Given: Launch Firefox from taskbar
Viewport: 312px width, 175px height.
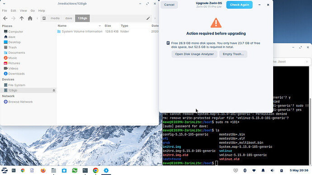Looking at the screenshot, I should coord(43,170).
